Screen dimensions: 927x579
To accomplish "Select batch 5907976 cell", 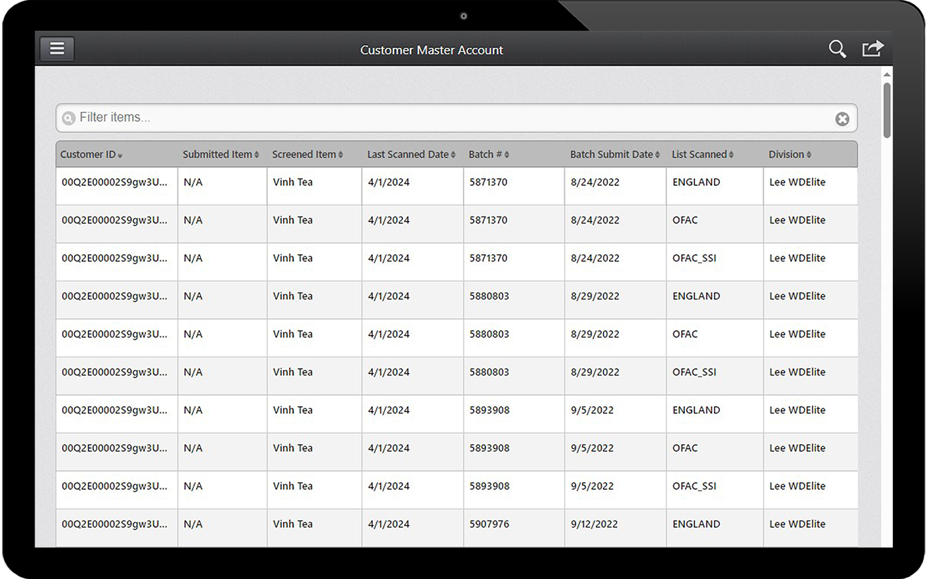I will (x=489, y=525).
